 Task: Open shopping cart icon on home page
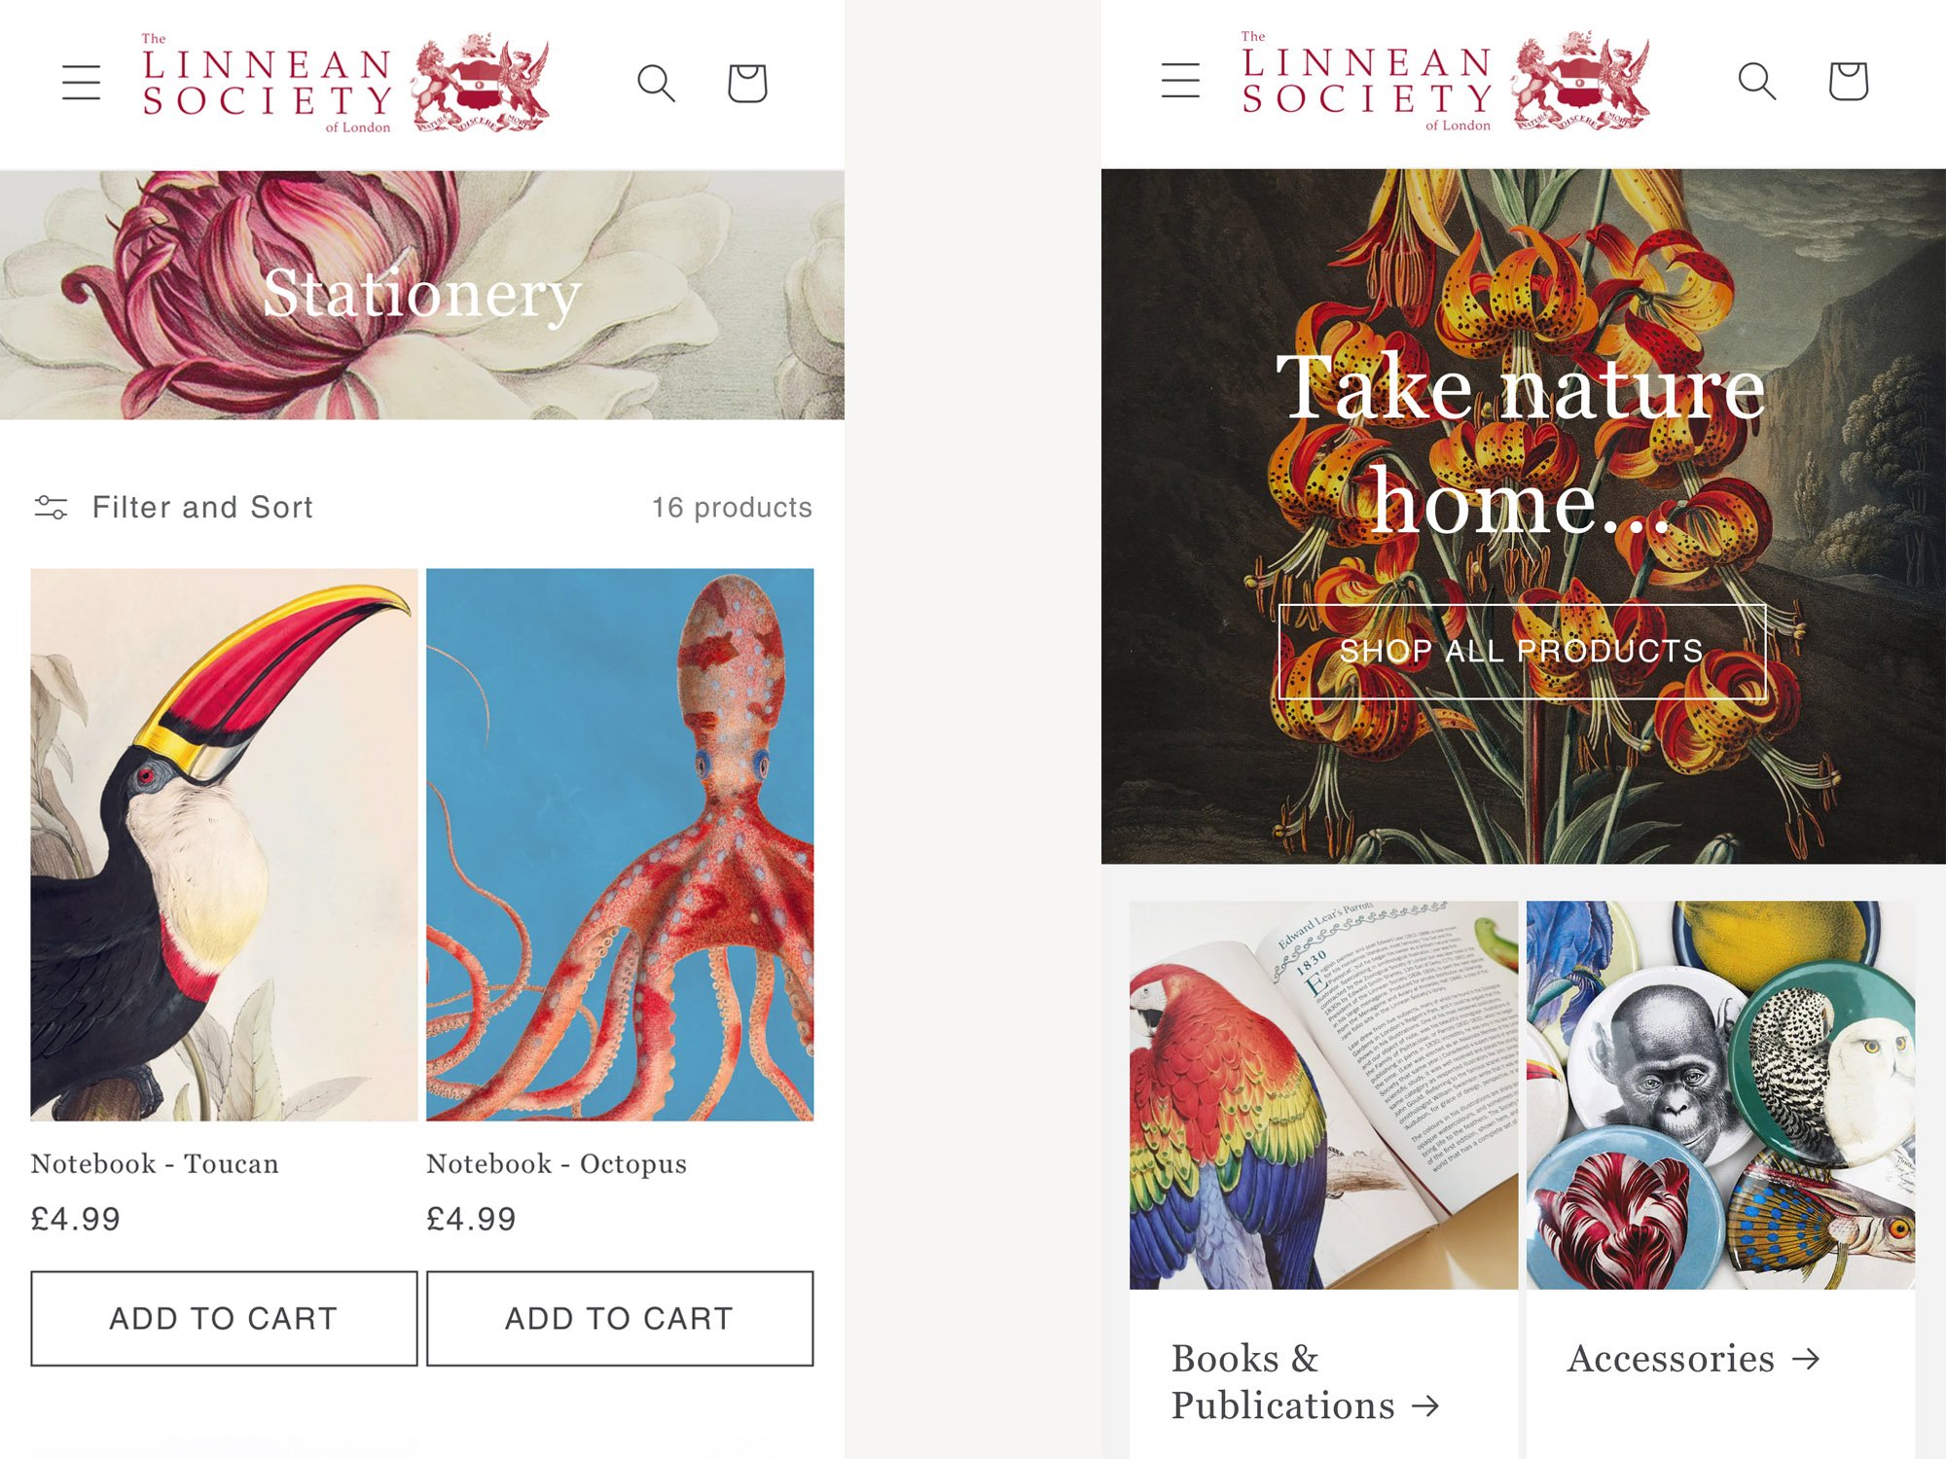[x=1848, y=81]
